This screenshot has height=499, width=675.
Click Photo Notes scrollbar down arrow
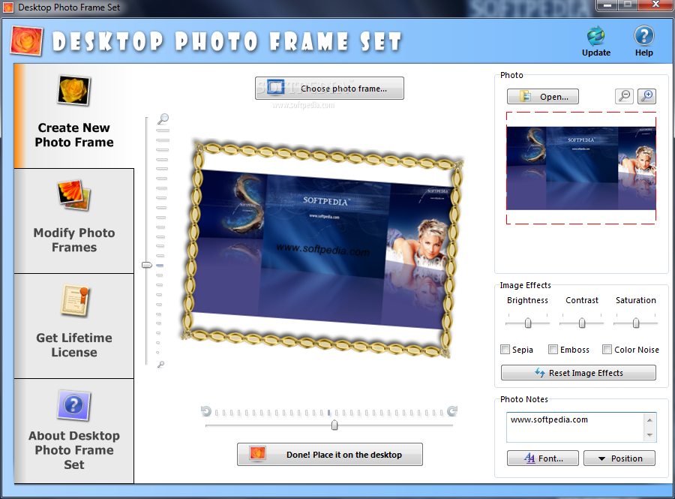[649, 435]
